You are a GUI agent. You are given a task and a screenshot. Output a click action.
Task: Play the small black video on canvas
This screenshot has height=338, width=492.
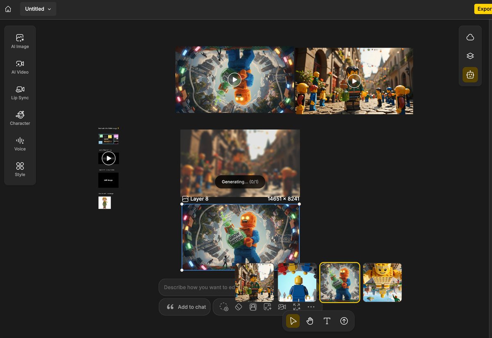click(109, 158)
